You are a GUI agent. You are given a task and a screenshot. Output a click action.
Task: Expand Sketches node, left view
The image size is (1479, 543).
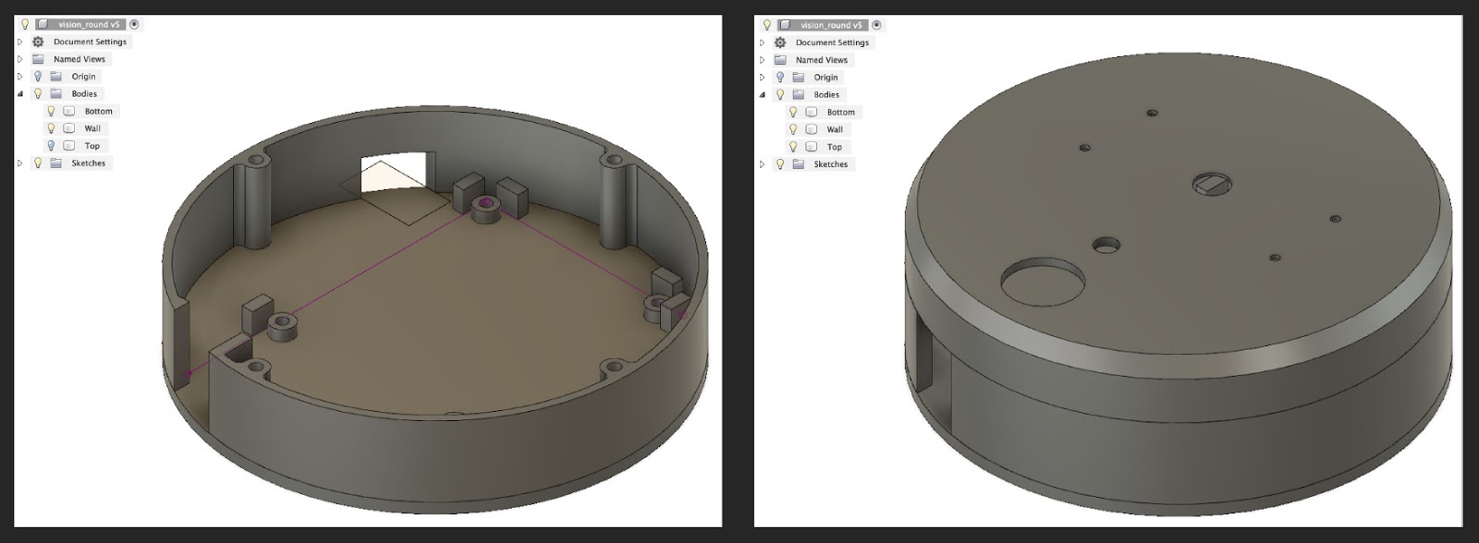coord(20,163)
